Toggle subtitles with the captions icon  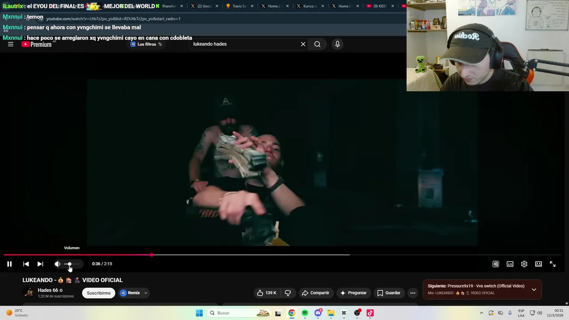[x=510, y=264]
